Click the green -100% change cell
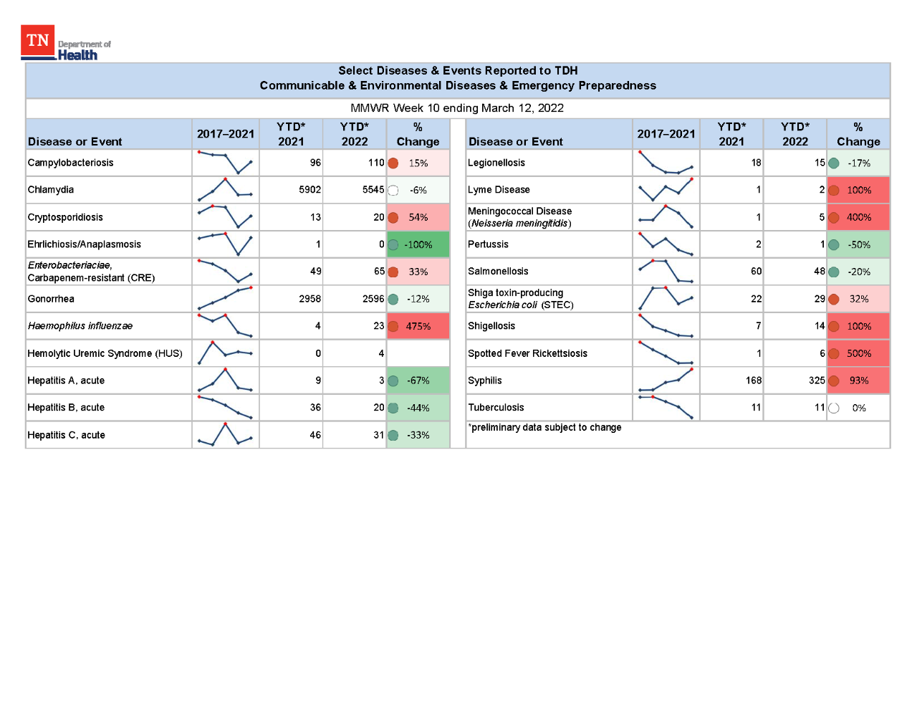 click(x=418, y=244)
